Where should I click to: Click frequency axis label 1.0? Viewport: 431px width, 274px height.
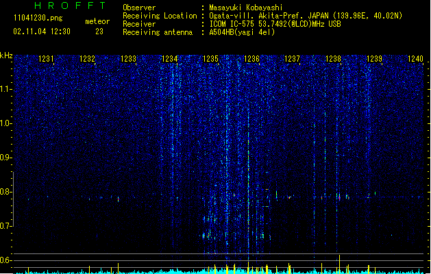click(x=5, y=123)
